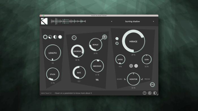Toggle the left grey dot between SMOO and LEAN
This screenshot has height=111, width=198.
pyautogui.click(x=131, y=66)
